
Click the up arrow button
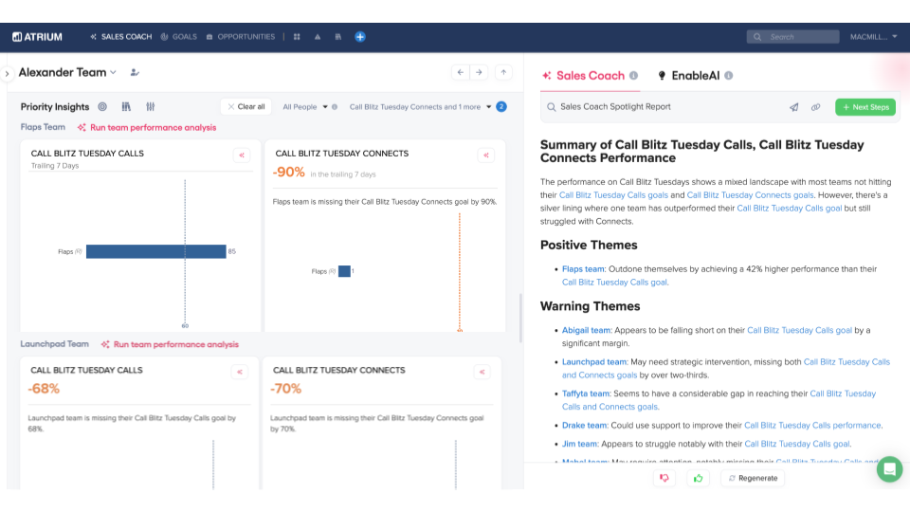tap(503, 73)
